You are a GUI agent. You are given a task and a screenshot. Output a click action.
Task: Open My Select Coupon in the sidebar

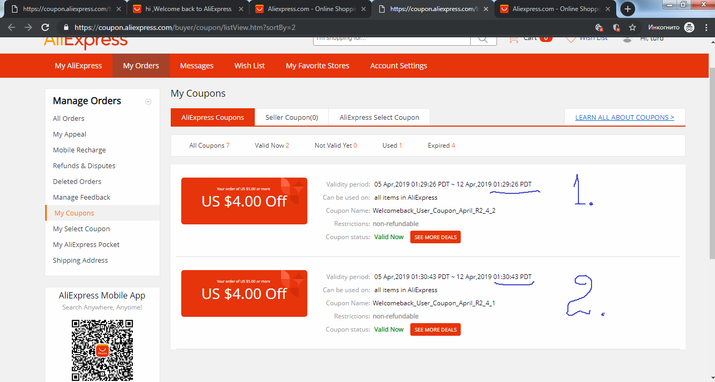81,229
